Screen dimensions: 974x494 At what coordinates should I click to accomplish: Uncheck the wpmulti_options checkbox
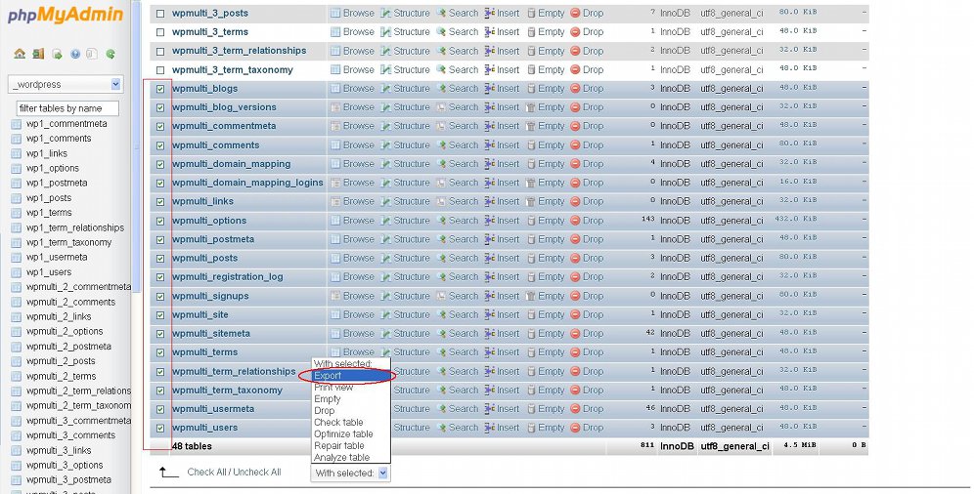tap(160, 221)
